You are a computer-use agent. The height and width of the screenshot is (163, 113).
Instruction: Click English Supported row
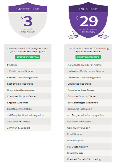[28, 103]
